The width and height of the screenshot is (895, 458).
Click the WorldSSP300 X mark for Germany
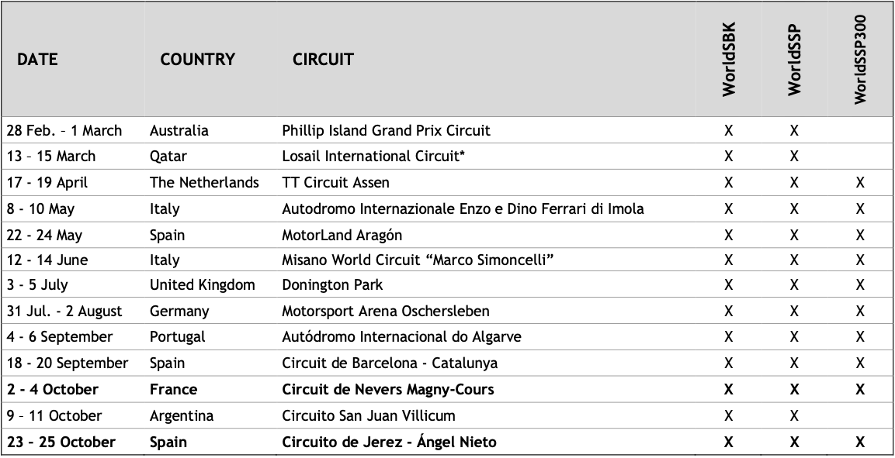[x=859, y=312]
